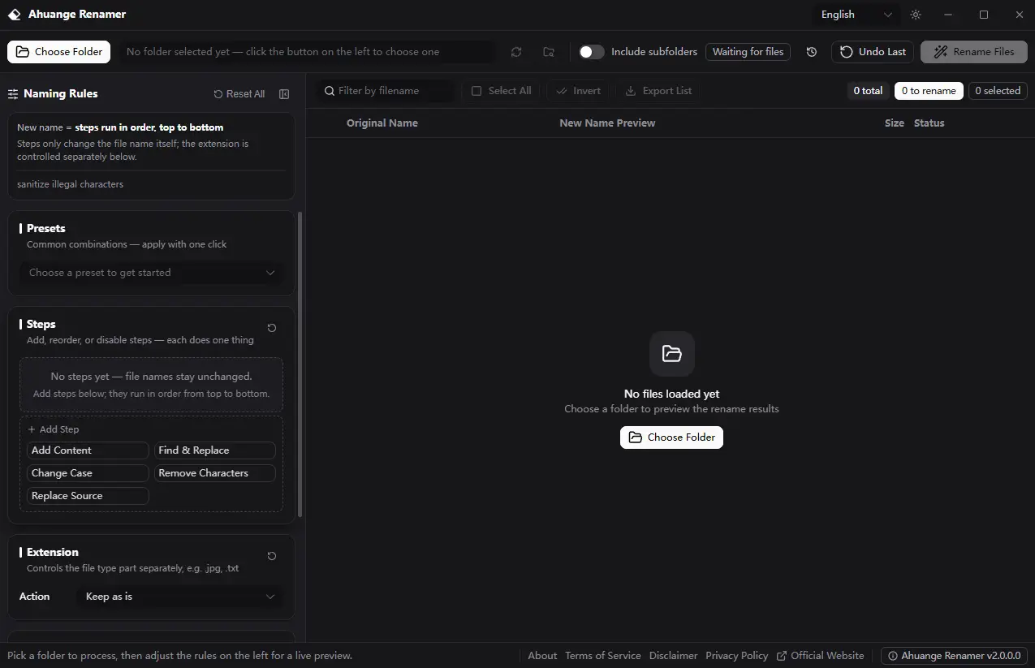Click the Size column header
The height and width of the screenshot is (668, 1035).
(895, 123)
